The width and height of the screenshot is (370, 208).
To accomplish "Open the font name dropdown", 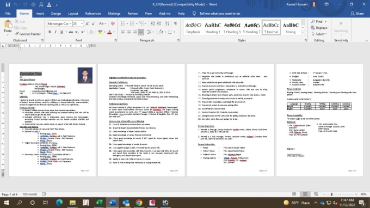I will (x=70, y=24).
